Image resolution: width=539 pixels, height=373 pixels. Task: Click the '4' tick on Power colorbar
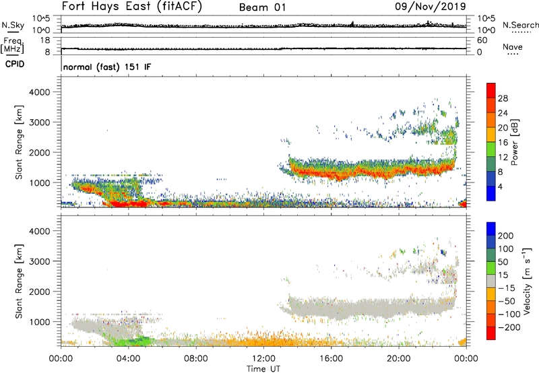point(500,186)
